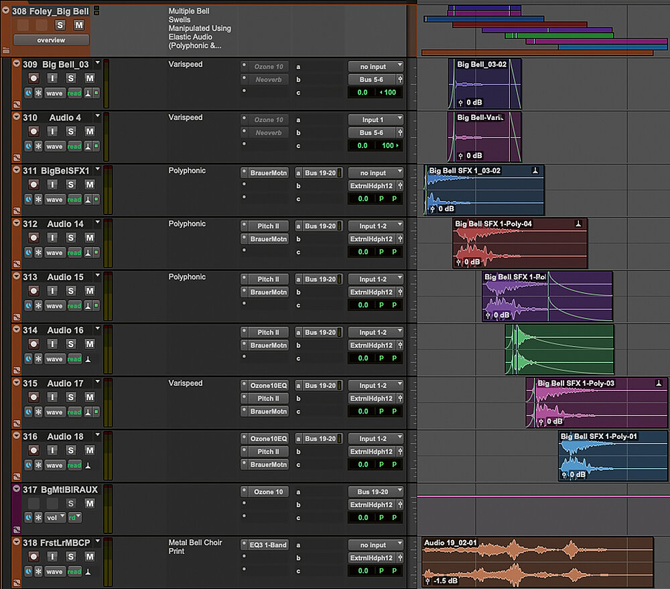Click the volume field on Big Bell_03

point(362,92)
